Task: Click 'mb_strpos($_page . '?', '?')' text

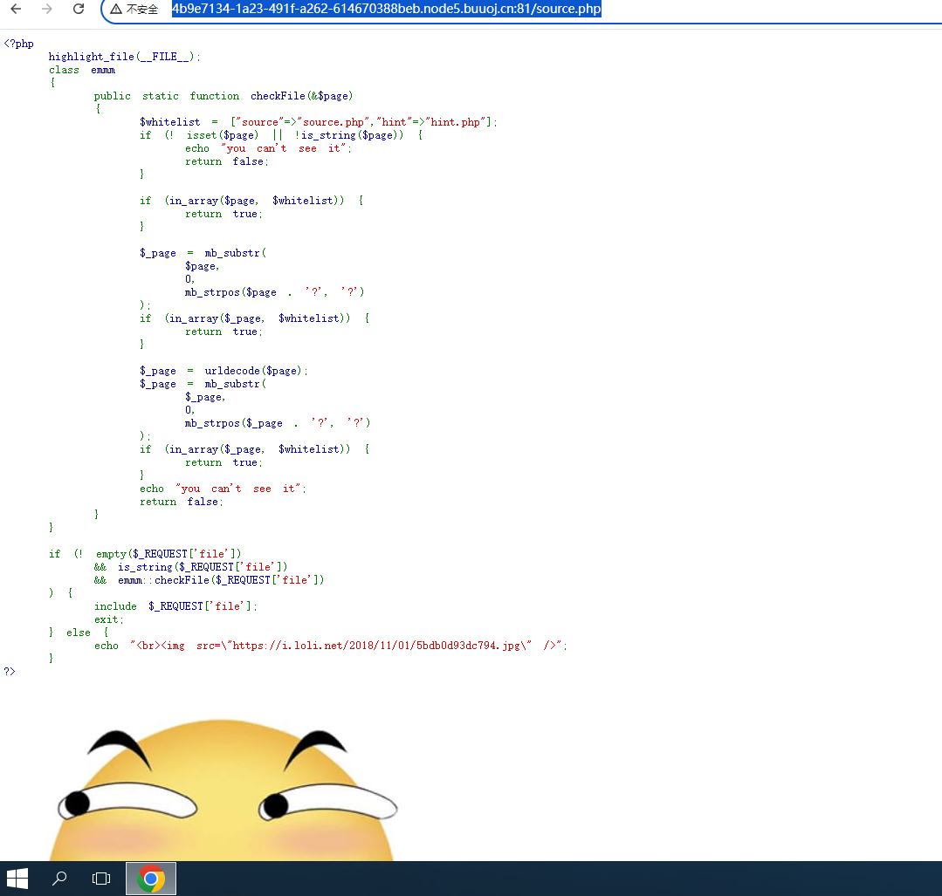Action: [278, 423]
